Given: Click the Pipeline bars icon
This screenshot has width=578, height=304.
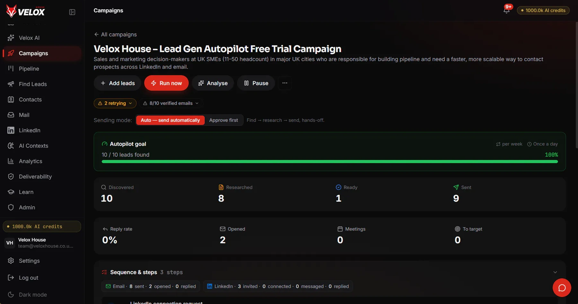Looking at the screenshot, I should tap(11, 69).
